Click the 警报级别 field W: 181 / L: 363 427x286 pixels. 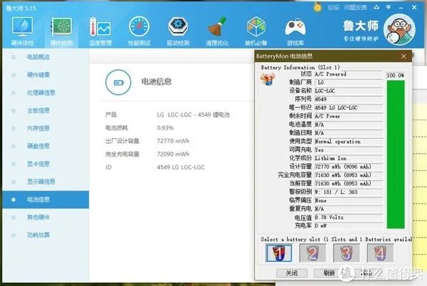349,192
